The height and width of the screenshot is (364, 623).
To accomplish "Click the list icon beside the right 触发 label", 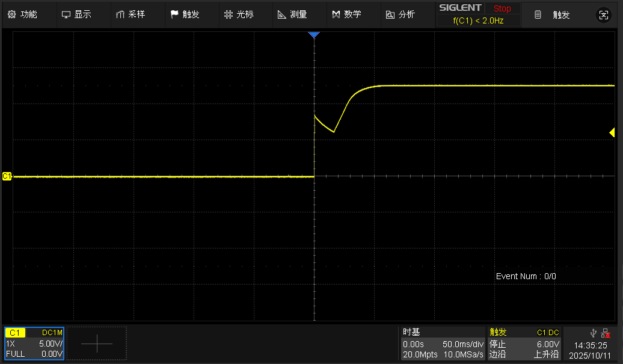I will pos(538,14).
